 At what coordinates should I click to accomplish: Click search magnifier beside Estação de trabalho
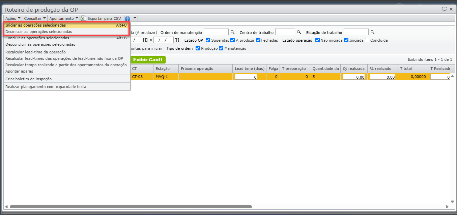pos(372,32)
